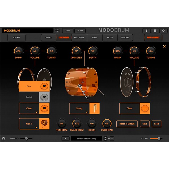Click the element Save button
Image resolution: width=169 pixels, height=169 pixels.
click(x=145, y=124)
